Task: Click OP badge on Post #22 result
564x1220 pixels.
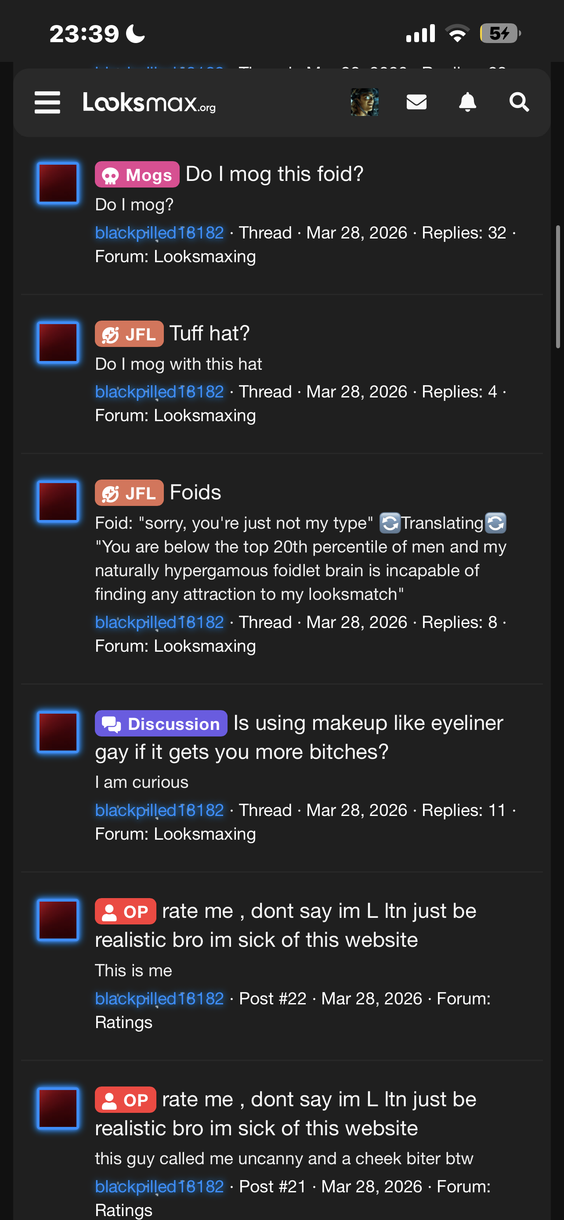Action: 126,911
